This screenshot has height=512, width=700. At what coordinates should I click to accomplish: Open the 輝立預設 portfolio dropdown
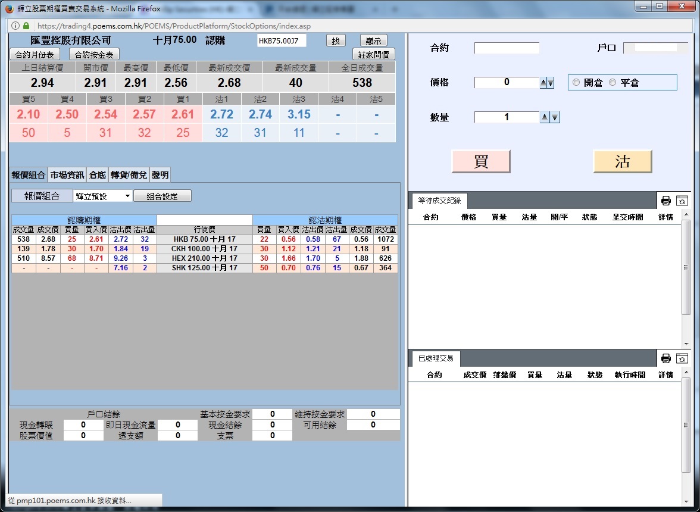tap(103, 196)
